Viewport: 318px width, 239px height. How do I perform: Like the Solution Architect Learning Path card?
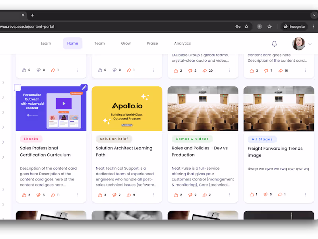[100, 195]
